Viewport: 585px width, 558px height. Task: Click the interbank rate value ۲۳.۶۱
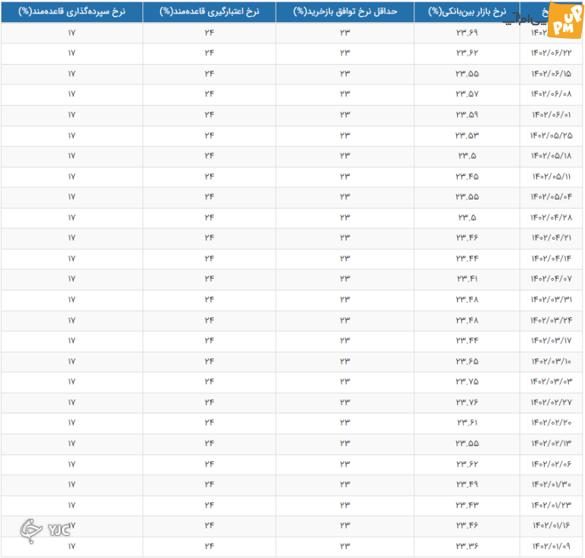(467, 422)
